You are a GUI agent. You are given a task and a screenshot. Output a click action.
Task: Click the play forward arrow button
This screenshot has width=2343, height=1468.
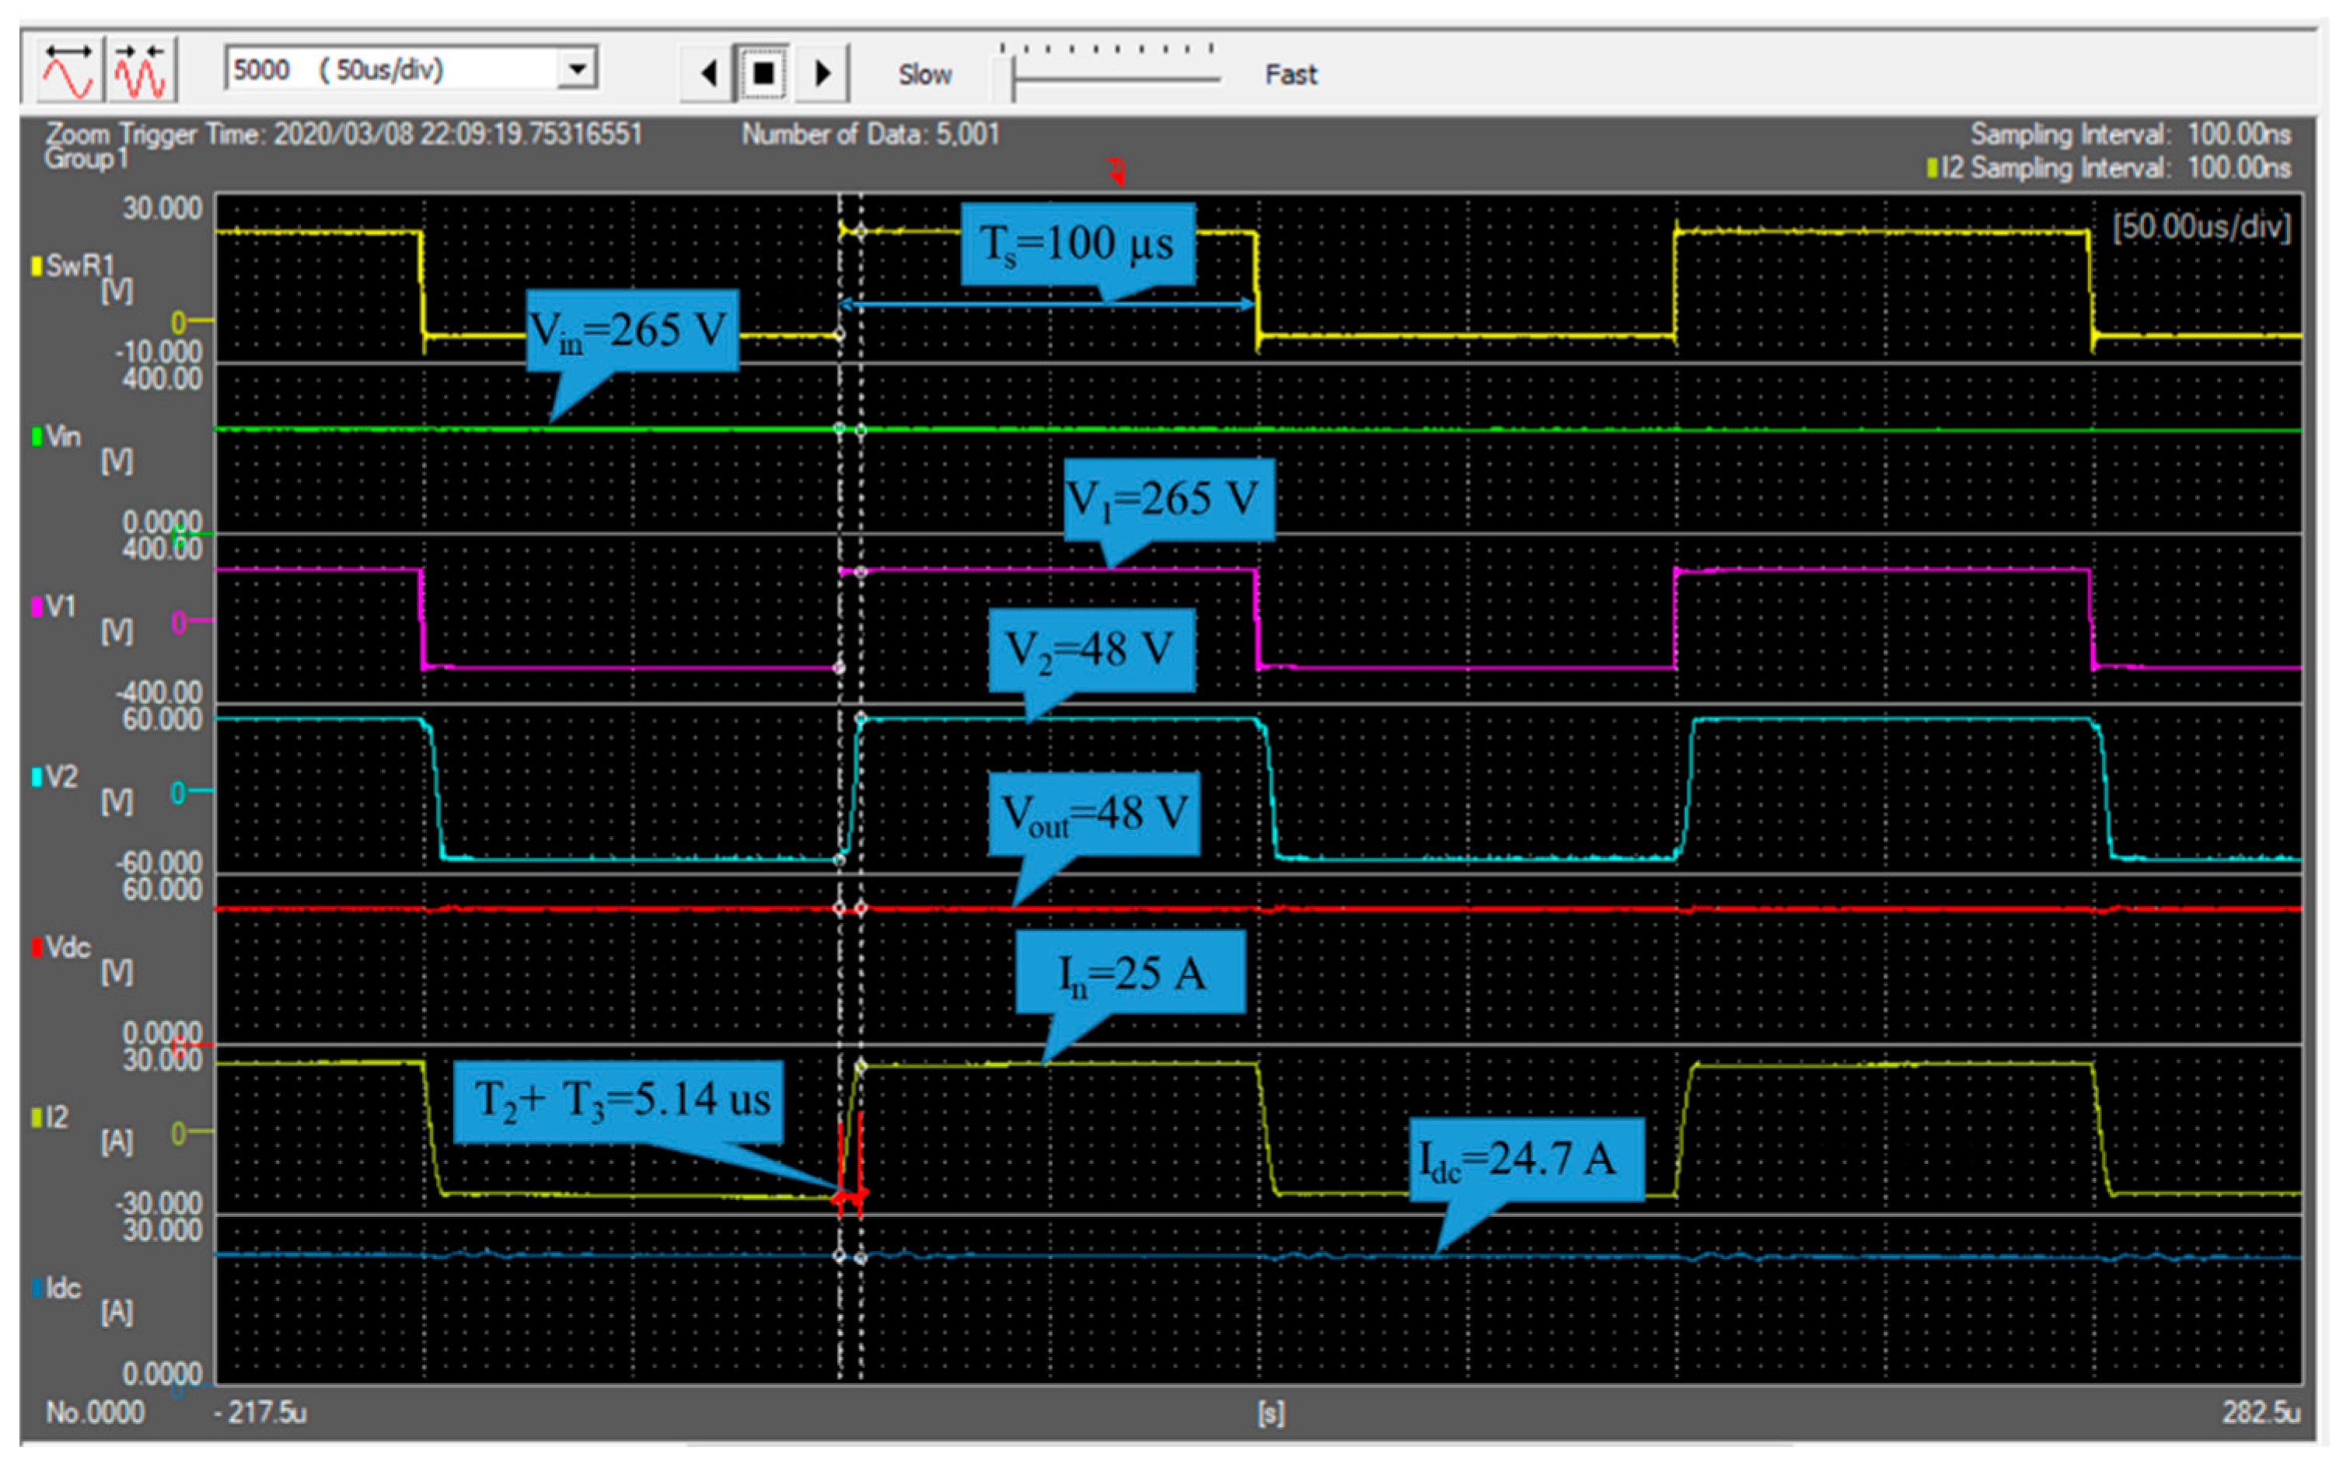pyautogui.click(x=822, y=73)
